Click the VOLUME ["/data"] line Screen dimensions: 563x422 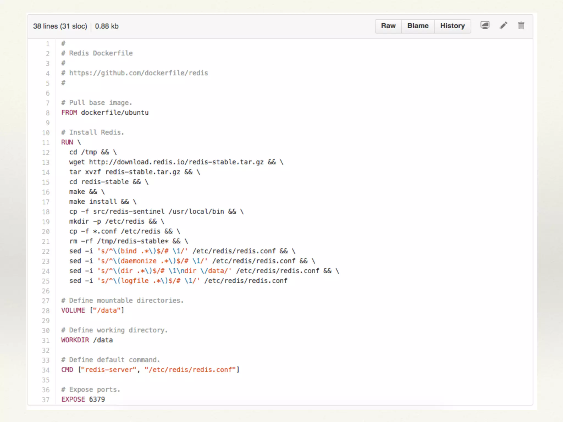93,310
